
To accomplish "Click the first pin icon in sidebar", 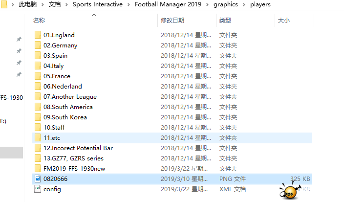I will pyautogui.click(x=19, y=39).
